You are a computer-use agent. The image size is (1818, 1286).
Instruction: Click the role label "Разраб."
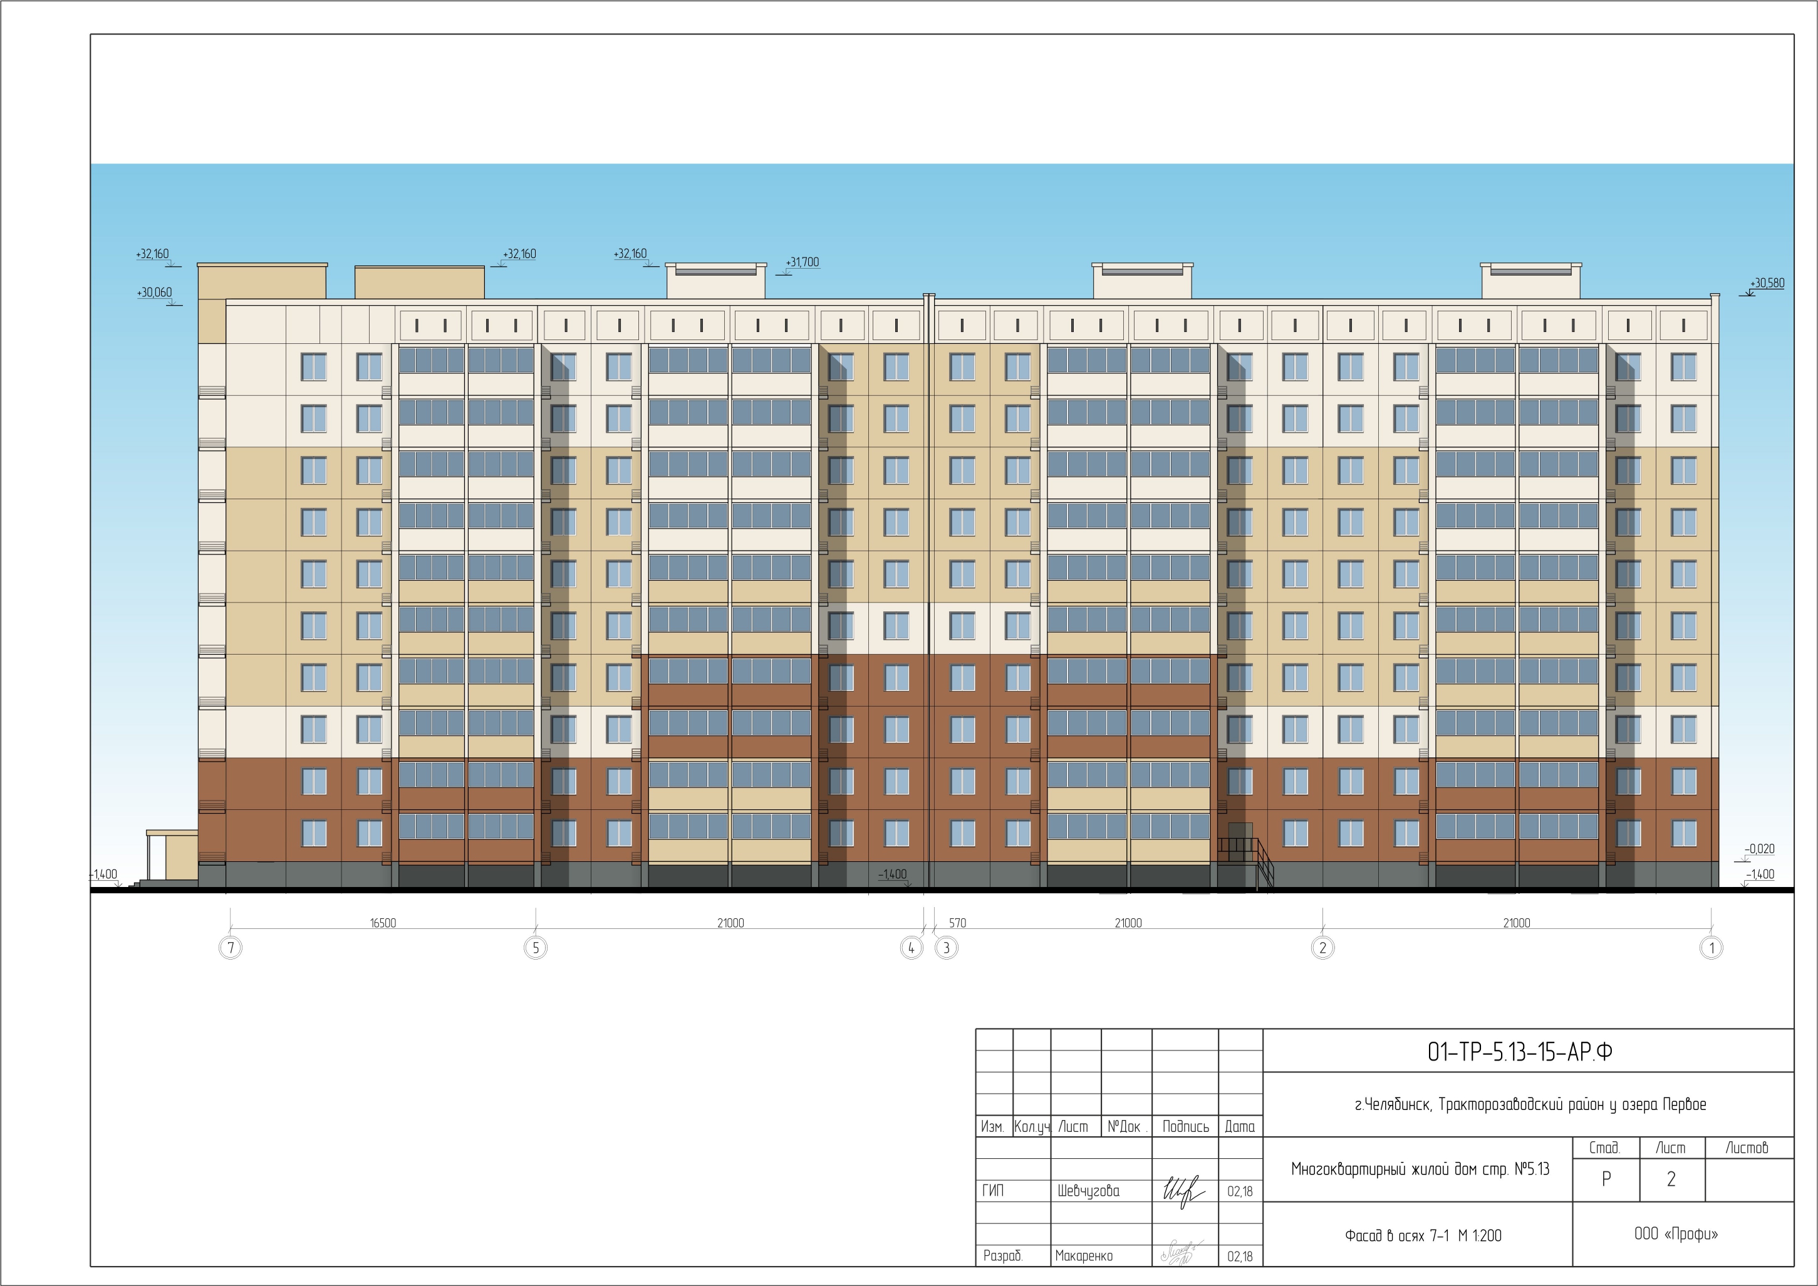point(1002,1256)
